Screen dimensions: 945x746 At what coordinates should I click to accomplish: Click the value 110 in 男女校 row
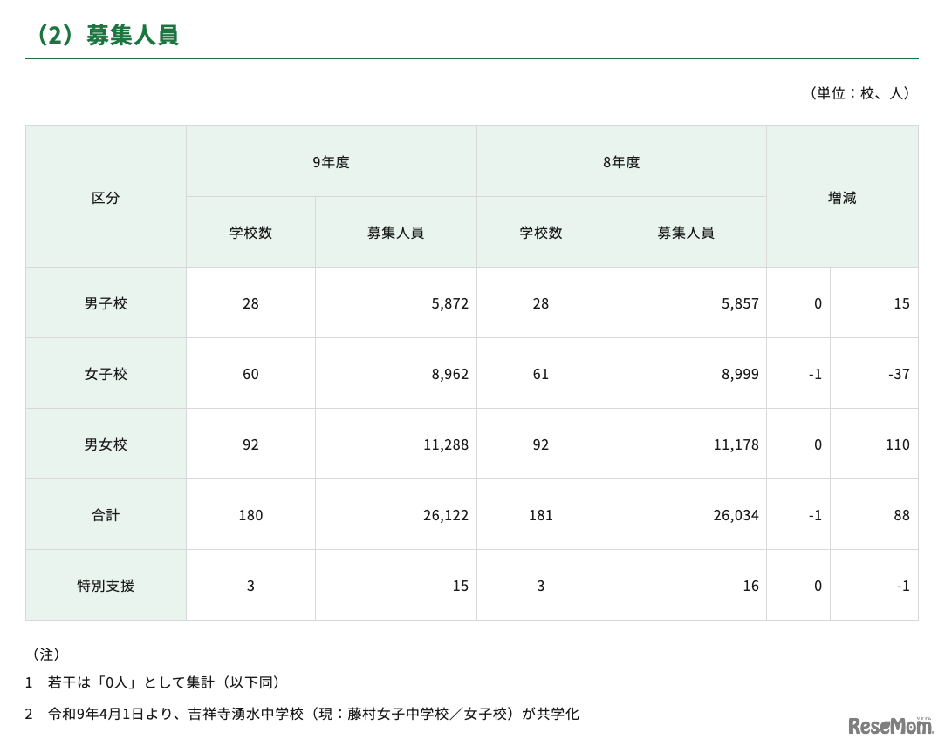897,444
